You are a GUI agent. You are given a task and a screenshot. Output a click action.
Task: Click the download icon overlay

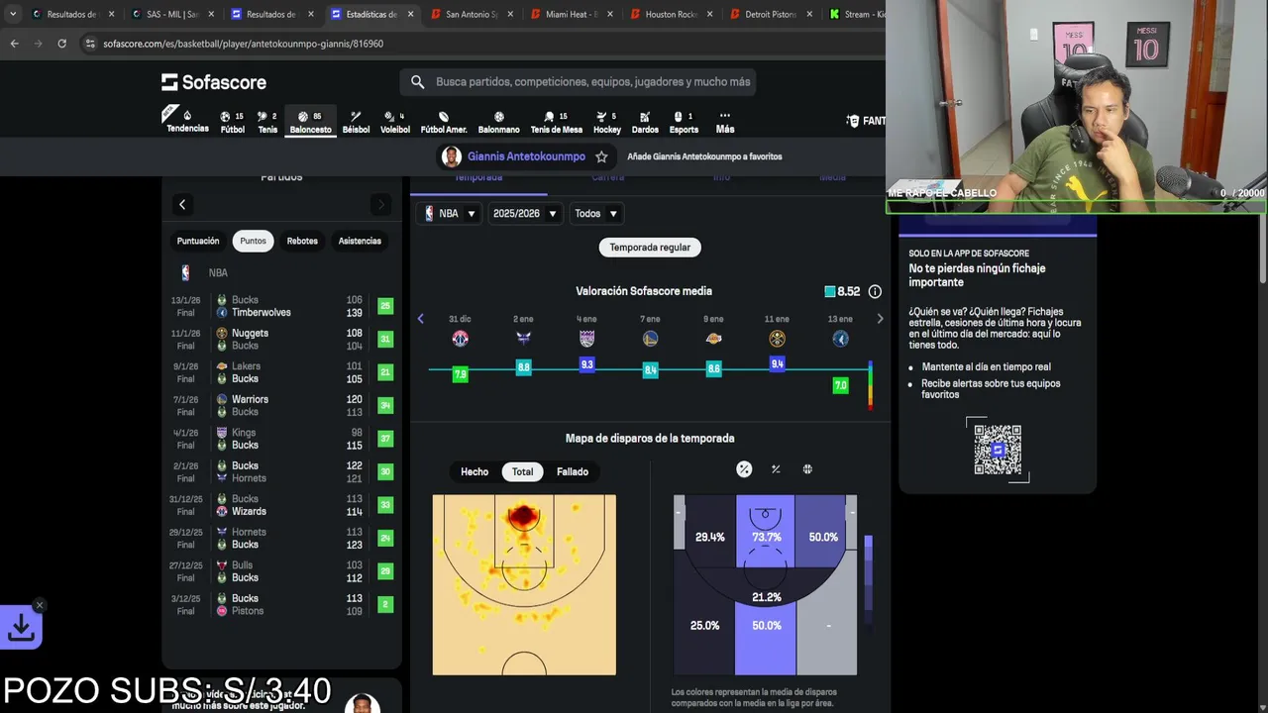click(21, 627)
